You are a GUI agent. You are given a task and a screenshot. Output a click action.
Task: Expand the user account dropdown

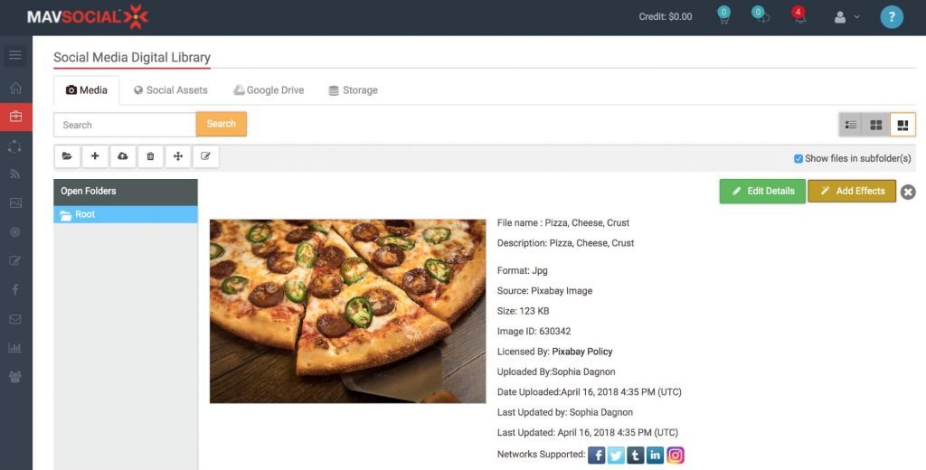pos(846,17)
